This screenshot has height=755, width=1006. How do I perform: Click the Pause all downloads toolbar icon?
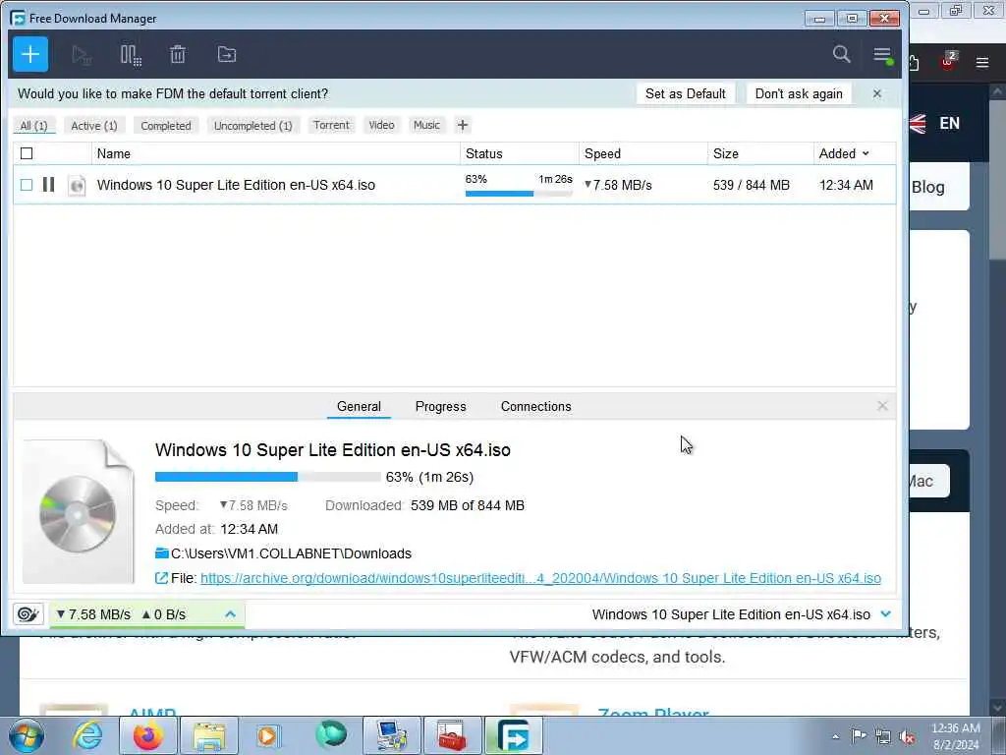point(131,55)
